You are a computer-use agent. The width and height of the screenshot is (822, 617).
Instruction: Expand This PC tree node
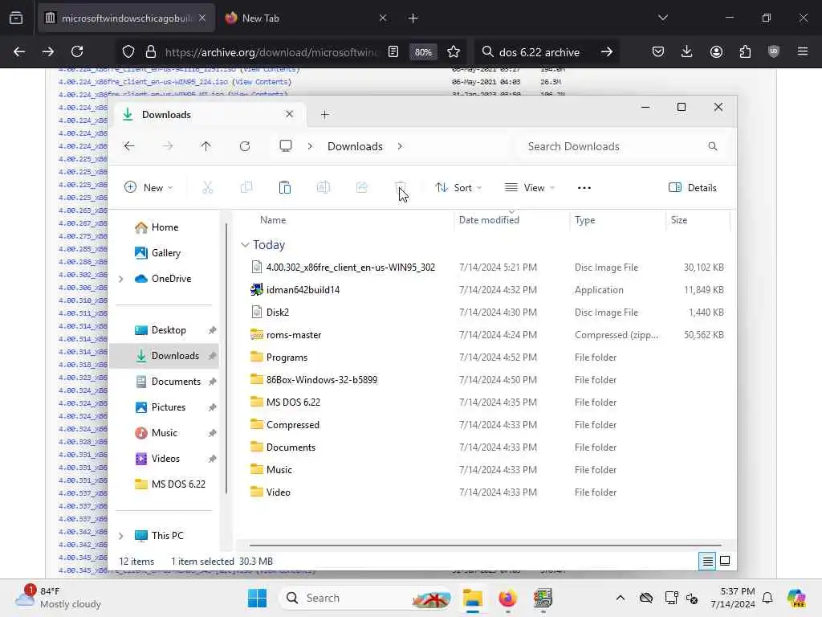pos(121,536)
